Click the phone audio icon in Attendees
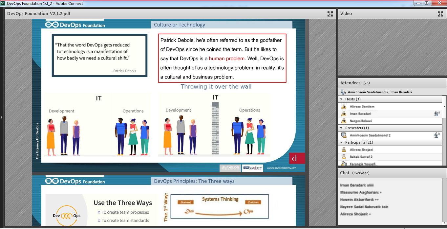 (343, 92)
